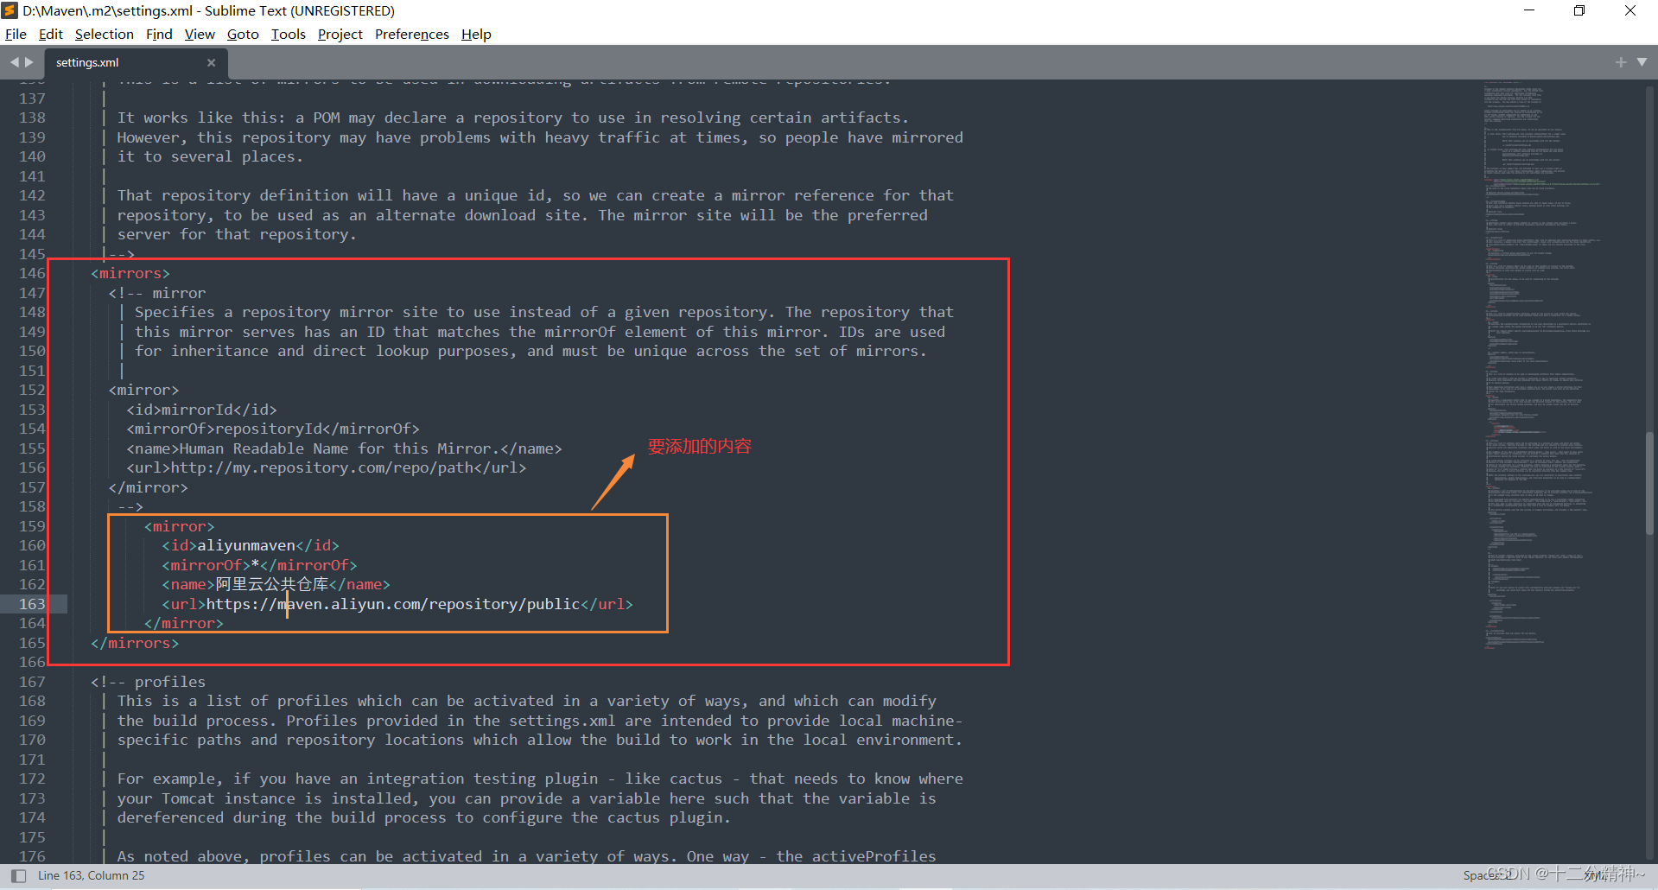Open the Help menu
The image size is (1658, 890).
point(476,35)
